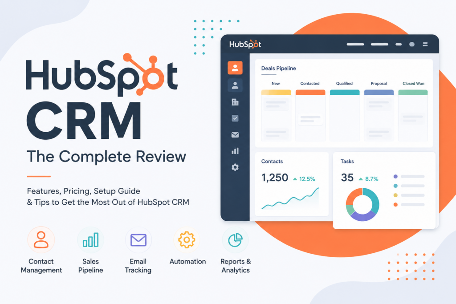
Task: Open the person profile icon in sidebar
Action: click(235, 85)
